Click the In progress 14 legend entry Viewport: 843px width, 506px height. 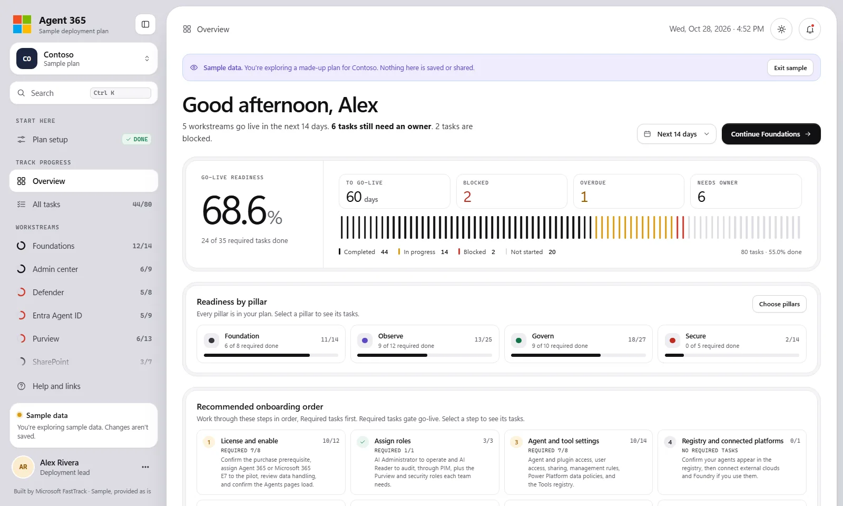coord(423,252)
